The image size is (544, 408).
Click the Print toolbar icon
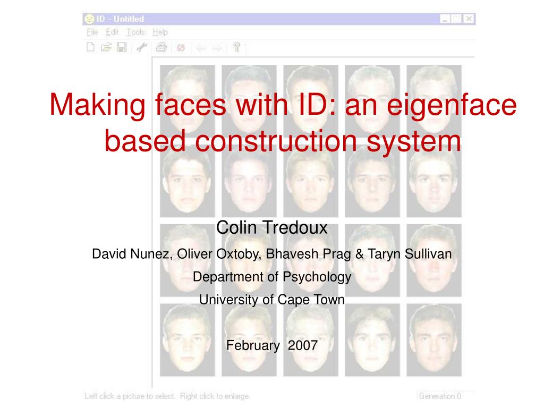pos(161,47)
